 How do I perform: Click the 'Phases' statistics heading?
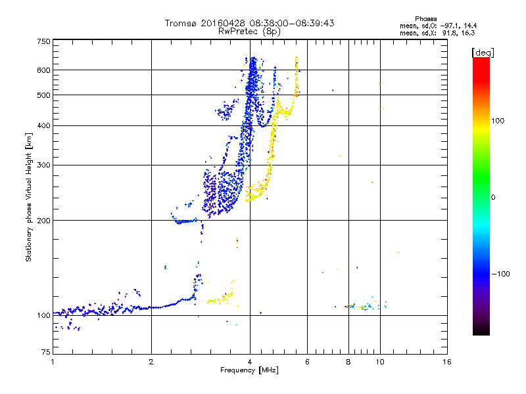425,19
